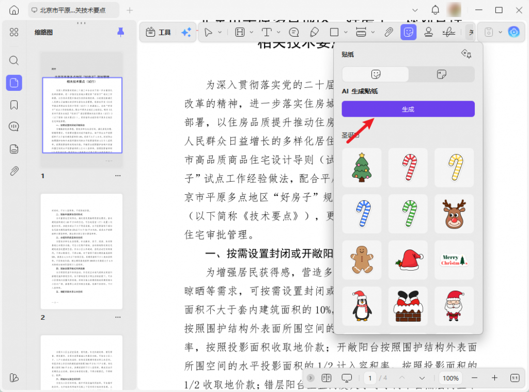Open the select tool dropdown arrow

[x=220, y=32]
